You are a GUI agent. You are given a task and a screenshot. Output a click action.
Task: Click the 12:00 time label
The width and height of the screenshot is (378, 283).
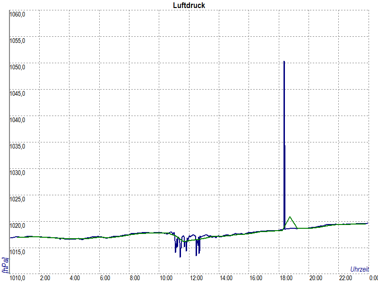(x=196, y=278)
